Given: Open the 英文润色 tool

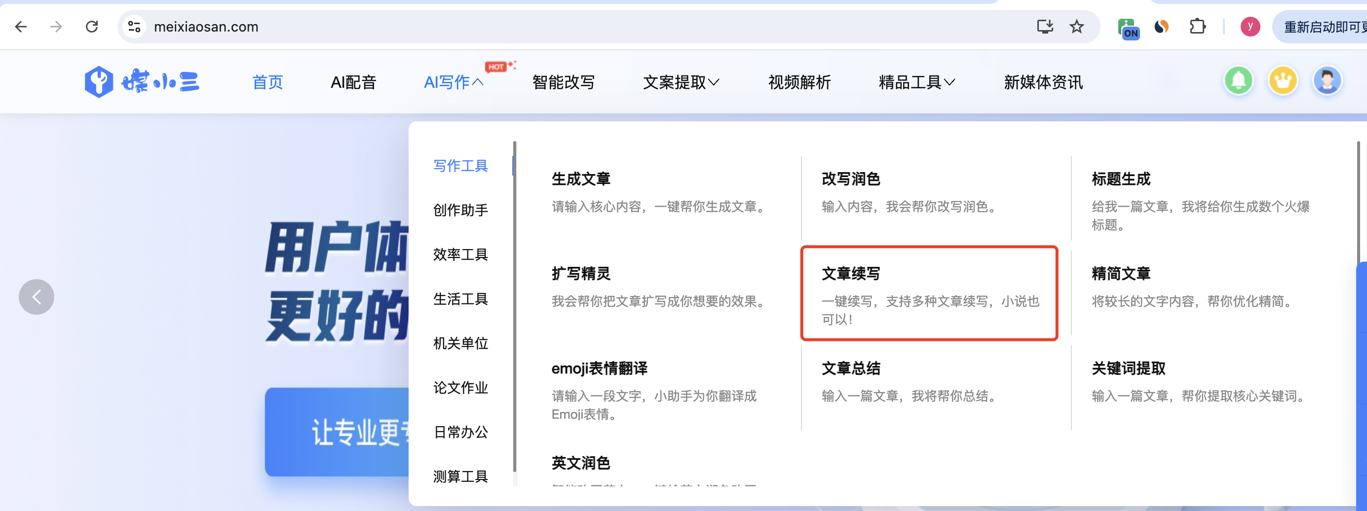Looking at the screenshot, I should (x=580, y=463).
